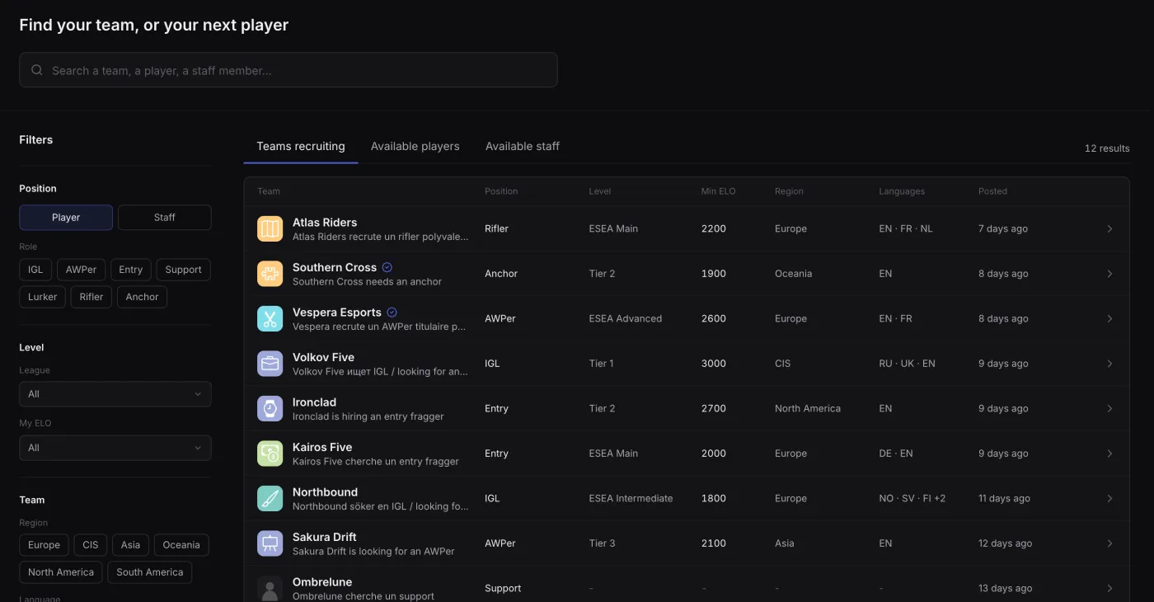Toggle the Support role filter

[x=184, y=270]
